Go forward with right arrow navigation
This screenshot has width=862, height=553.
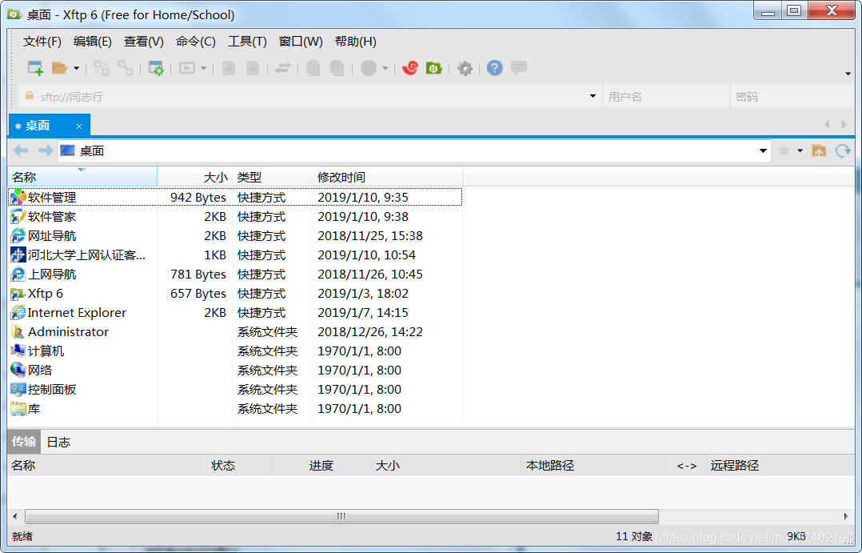click(x=46, y=150)
